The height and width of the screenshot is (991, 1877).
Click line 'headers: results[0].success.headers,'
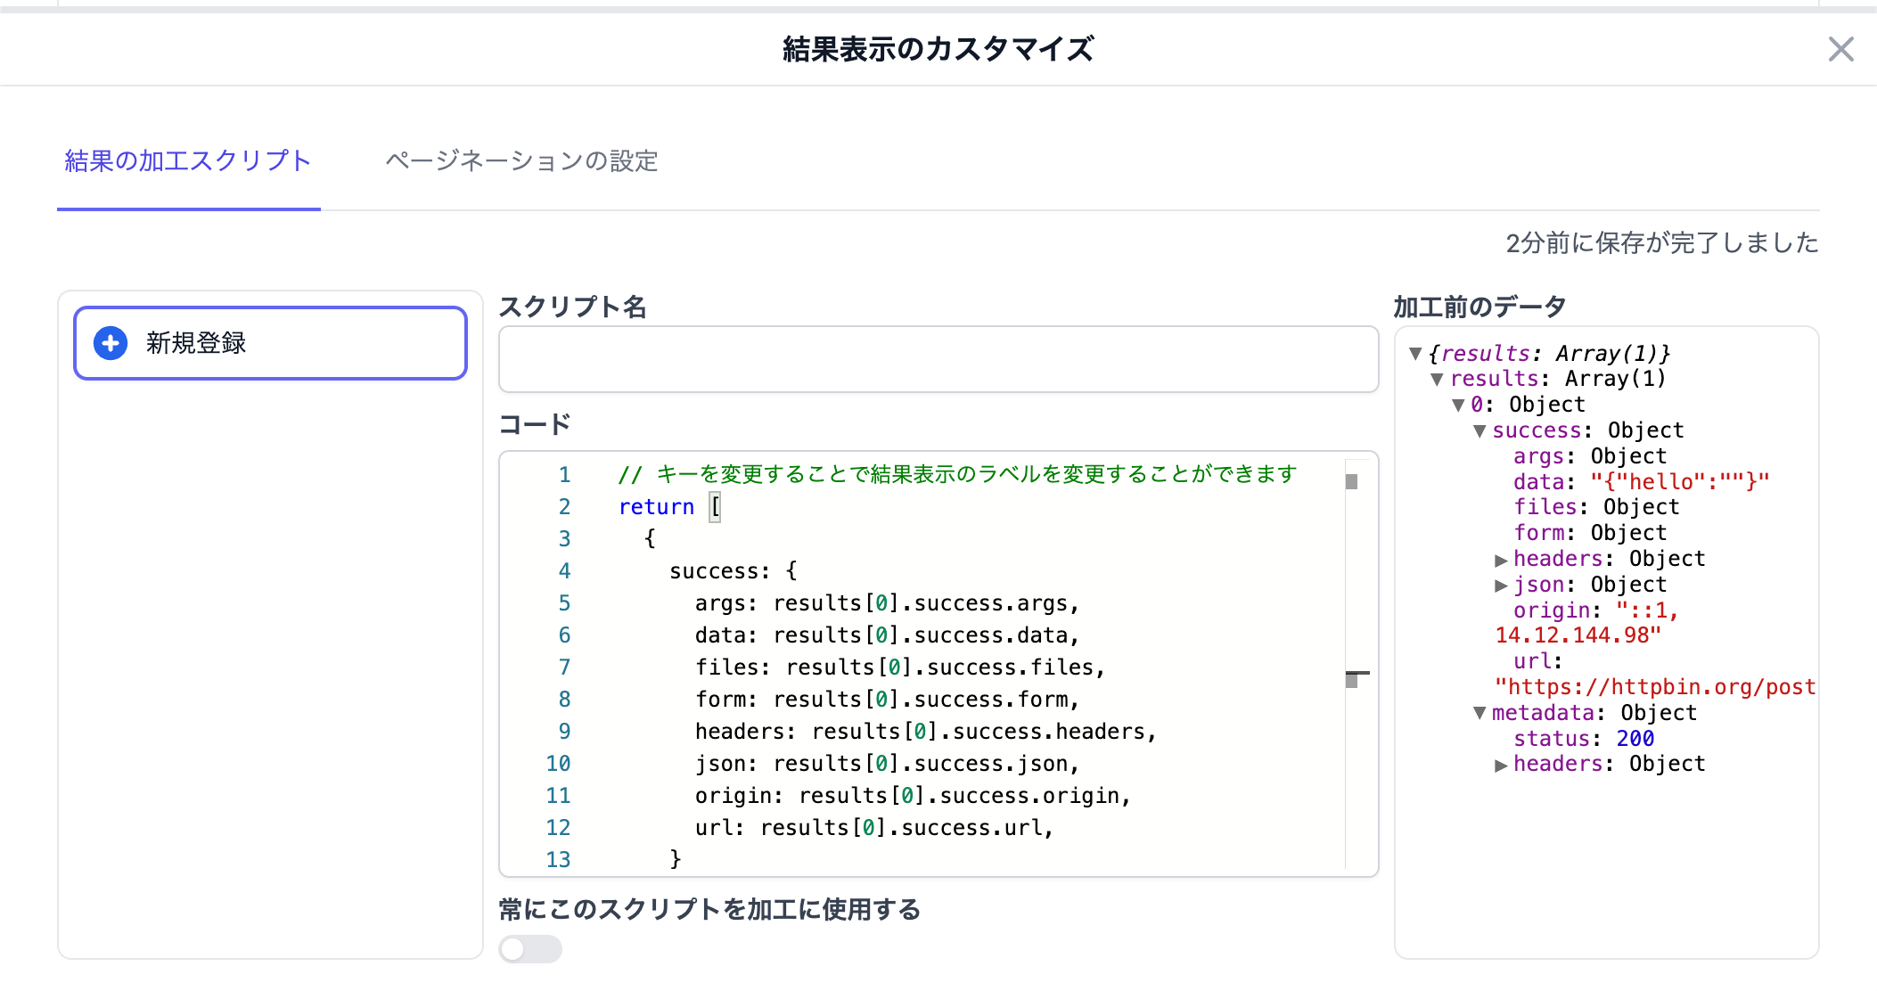[x=926, y=731]
